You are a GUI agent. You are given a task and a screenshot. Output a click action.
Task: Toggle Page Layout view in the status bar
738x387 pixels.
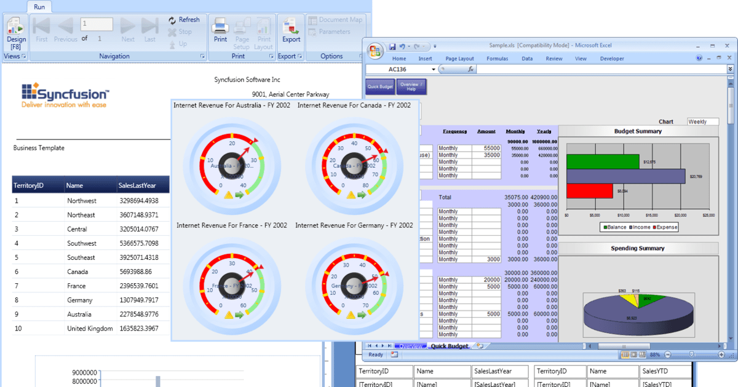(x=632, y=354)
